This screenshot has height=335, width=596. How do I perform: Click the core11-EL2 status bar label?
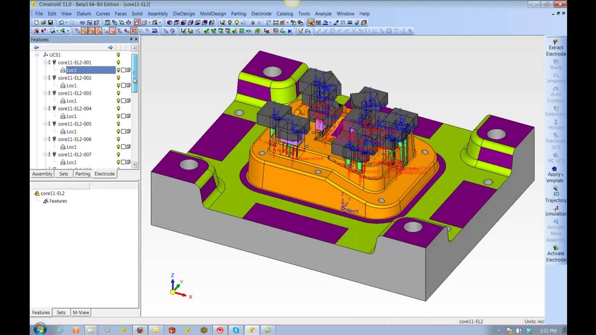(x=471, y=322)
